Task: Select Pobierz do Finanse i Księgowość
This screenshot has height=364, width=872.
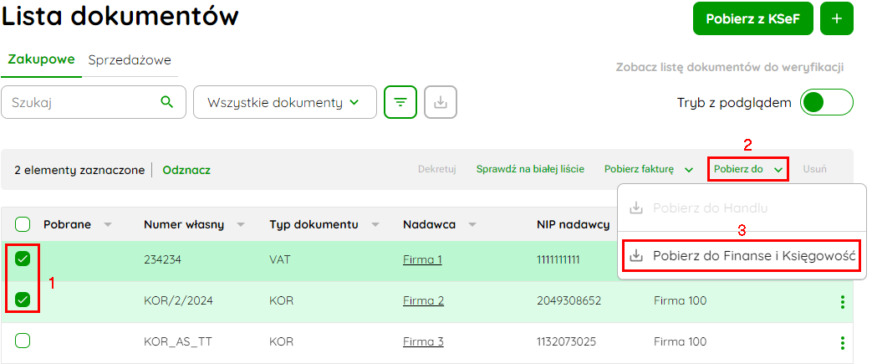Action: pyautogui.click(x=742, y=256)
